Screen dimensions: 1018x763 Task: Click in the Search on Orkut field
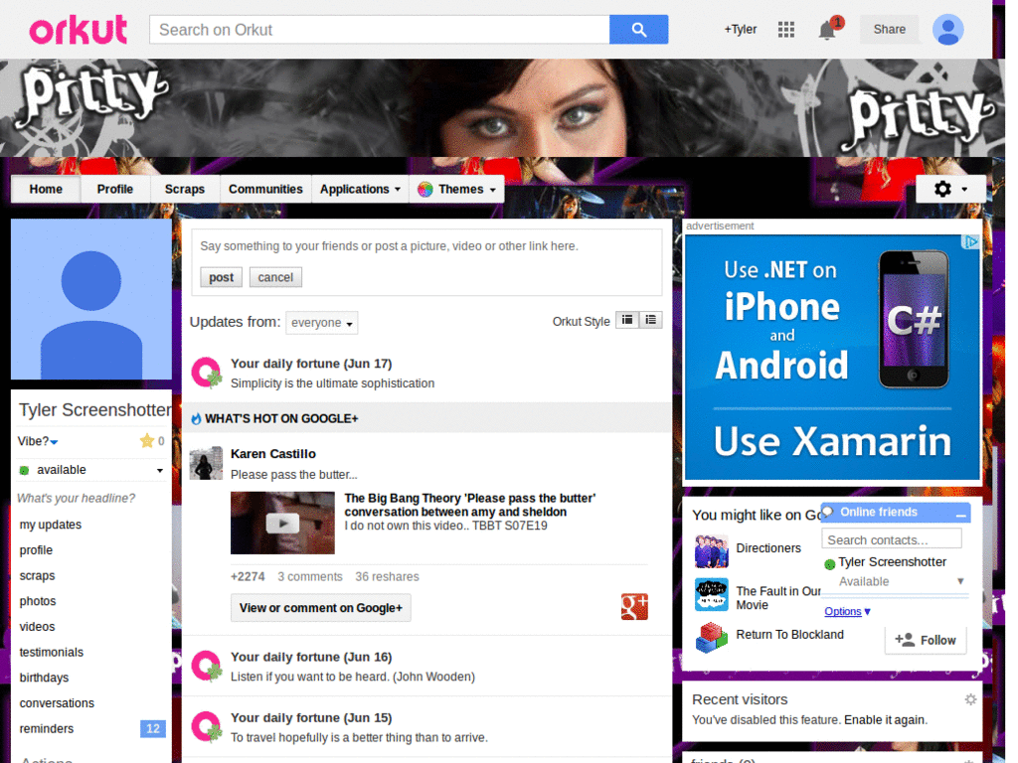pos(379,30)
